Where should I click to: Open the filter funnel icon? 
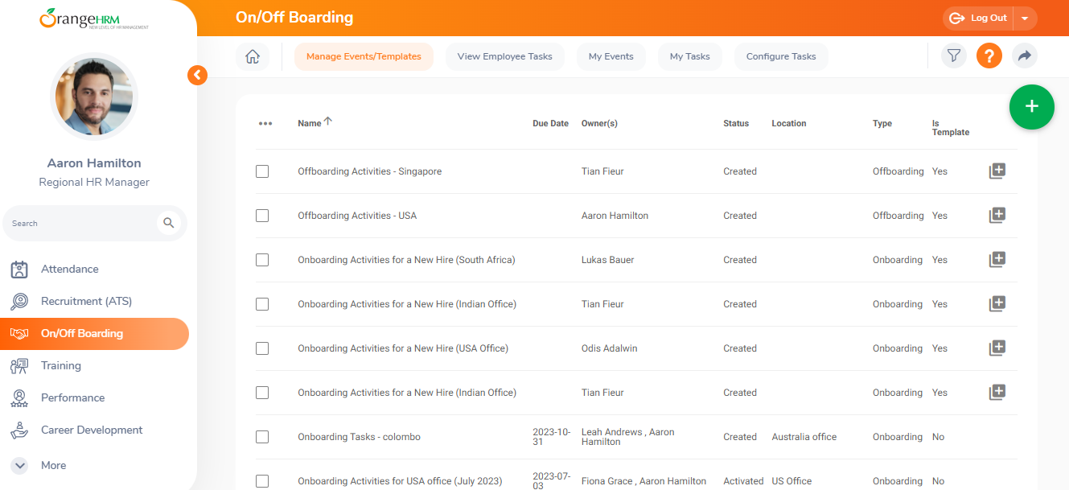click(x=953, y=56)
